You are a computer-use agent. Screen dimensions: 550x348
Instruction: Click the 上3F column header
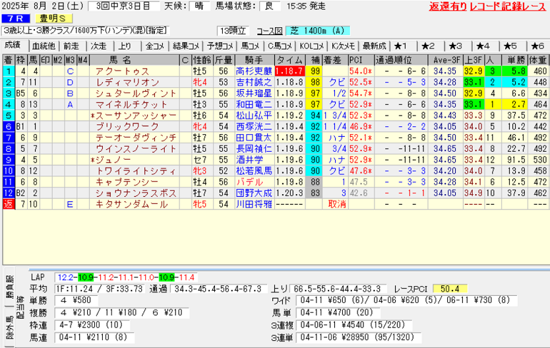click(x=472, y=59)
